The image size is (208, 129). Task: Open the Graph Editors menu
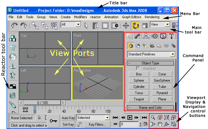pyautogui.click(x=131, y=17)
